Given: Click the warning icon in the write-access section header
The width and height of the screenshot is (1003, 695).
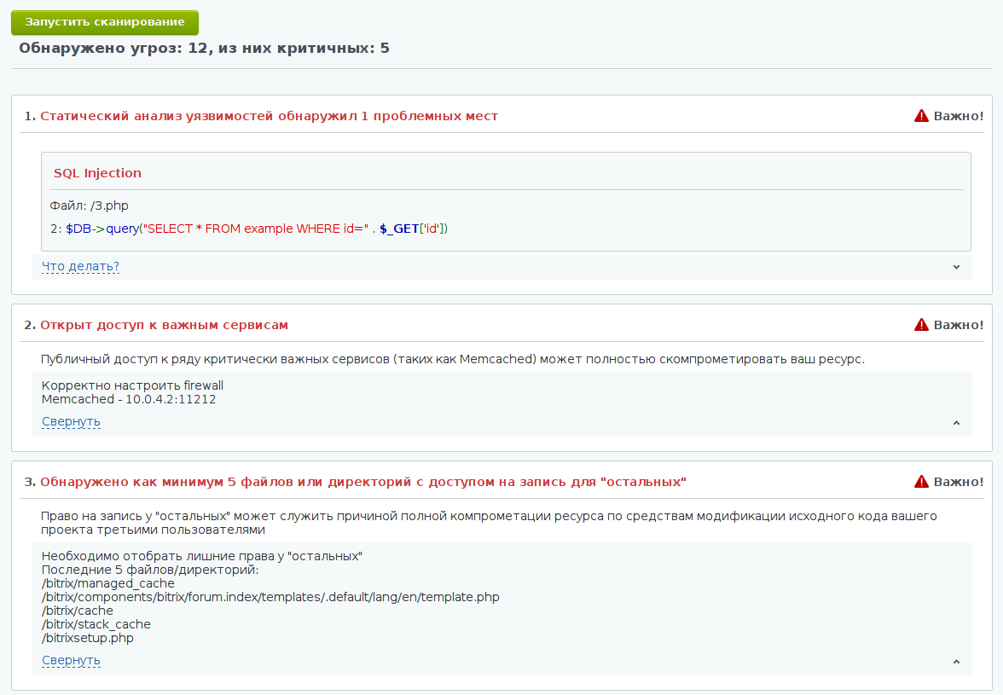Looking at the screenshot, I should (921, 482).
